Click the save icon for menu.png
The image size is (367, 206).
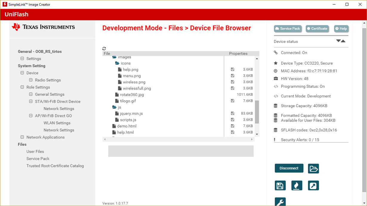coord(232,76)
